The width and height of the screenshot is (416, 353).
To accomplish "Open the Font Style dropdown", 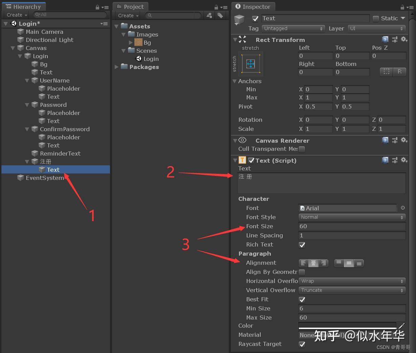I will tap(352, 217).
